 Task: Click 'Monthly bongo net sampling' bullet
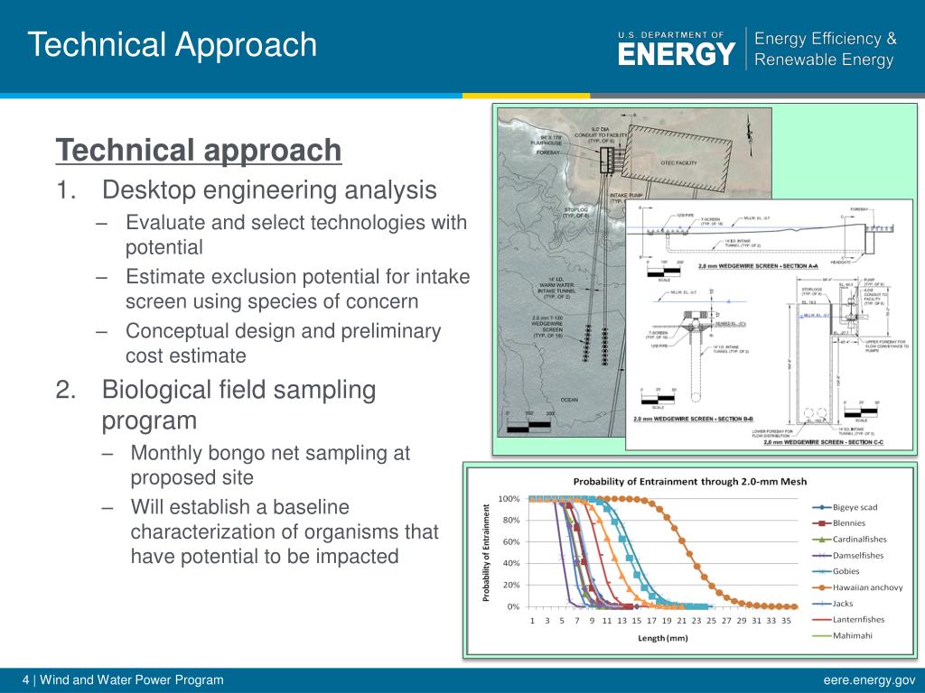(269, 465)
